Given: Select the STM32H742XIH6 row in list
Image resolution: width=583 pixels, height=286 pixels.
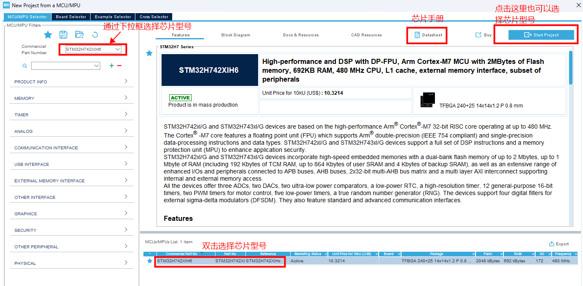Looking at the screenshot, I should pos(361,261).
